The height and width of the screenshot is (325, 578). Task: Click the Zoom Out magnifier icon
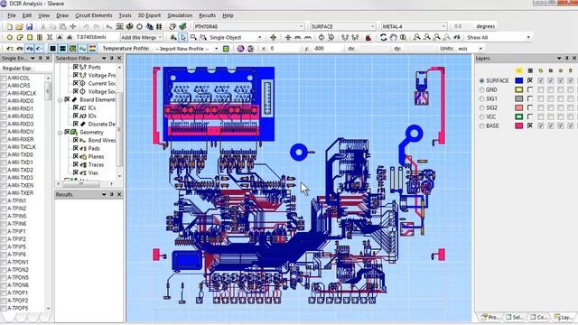(x=426, y=38)
